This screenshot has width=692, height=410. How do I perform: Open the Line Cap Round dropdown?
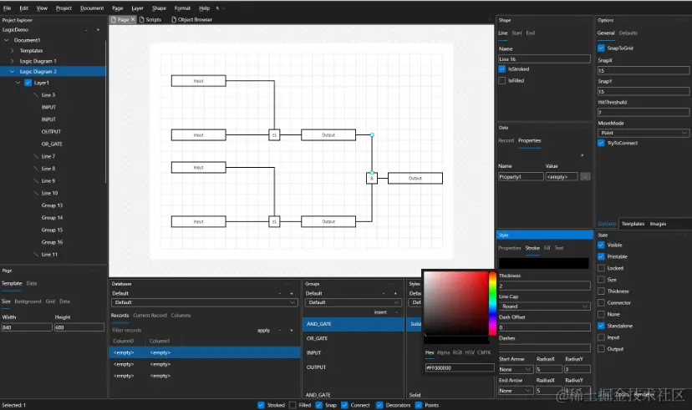(x=545, y=306)
